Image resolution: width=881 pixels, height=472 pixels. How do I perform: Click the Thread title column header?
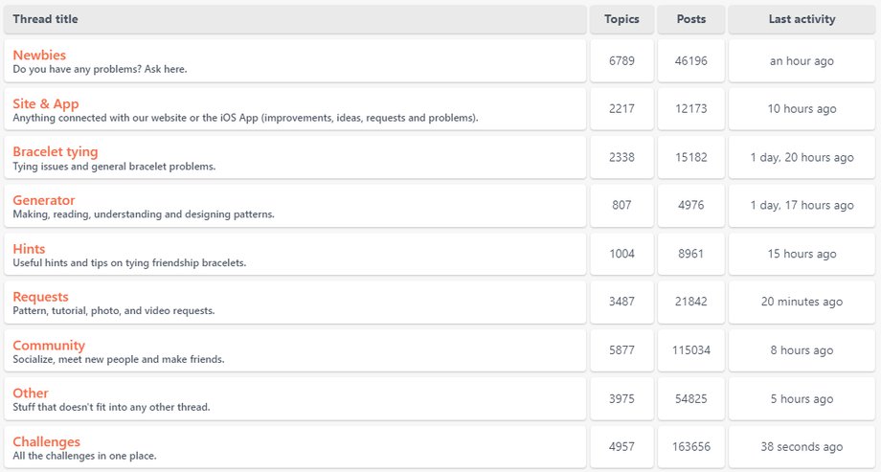(46, 19)
